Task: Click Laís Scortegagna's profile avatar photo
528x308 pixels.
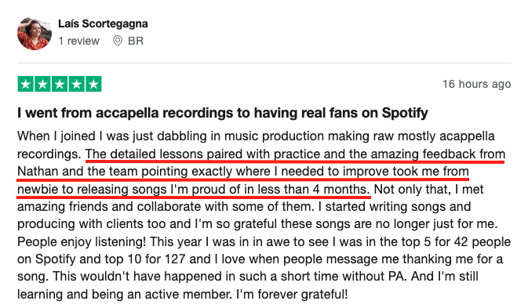Action: [35, 34]
